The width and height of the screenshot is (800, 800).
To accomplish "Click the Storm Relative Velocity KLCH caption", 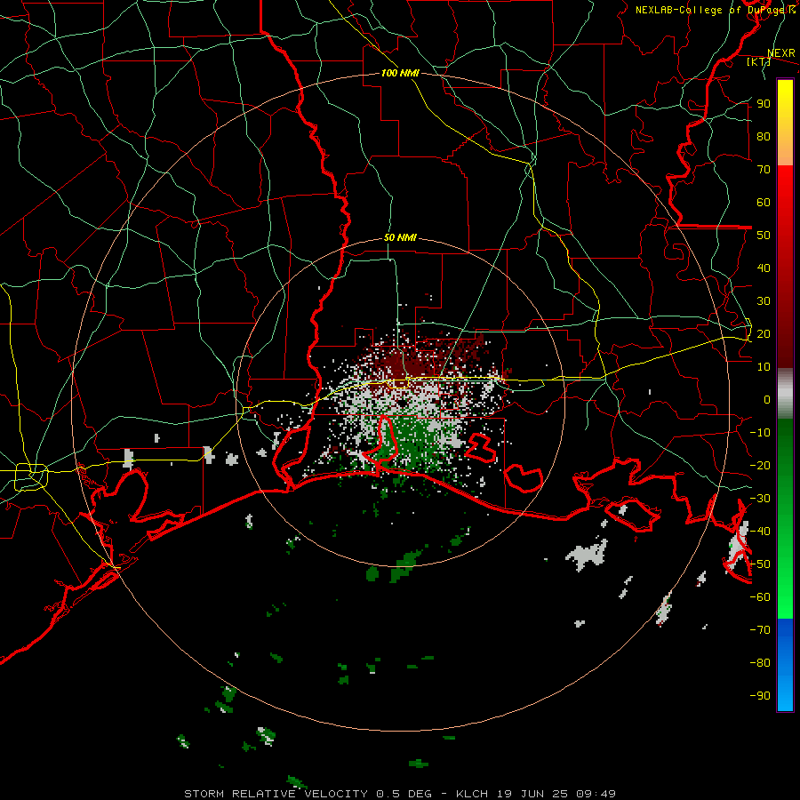I will click(x=400, y=794).
